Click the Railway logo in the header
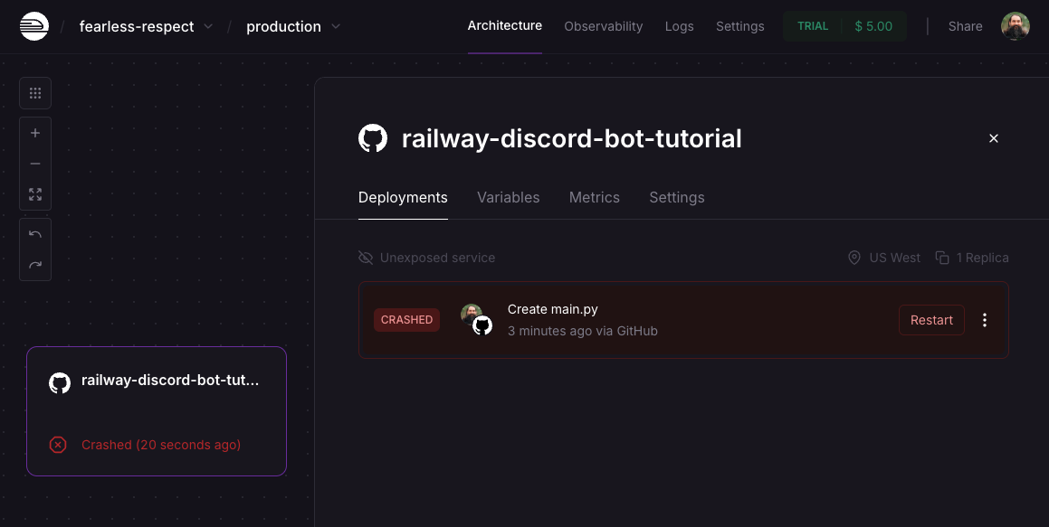The width and height of the screenshot is (1049, 527). click(34, 26)
